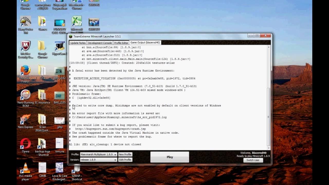Open the backup loga Shortcut folder
Screen dimensions: 329x185
[x=42, y=147]
